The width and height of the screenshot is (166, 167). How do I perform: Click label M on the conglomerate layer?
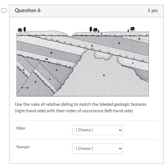pos(47,59)
